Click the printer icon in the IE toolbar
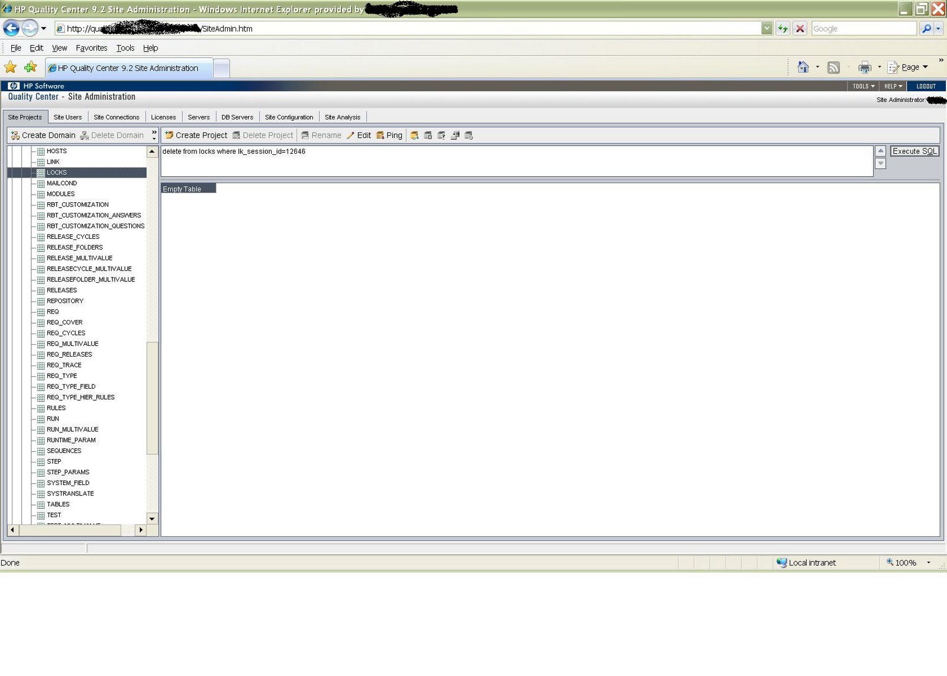The width and height of the screenshot is (947, 676). [865, 67]
